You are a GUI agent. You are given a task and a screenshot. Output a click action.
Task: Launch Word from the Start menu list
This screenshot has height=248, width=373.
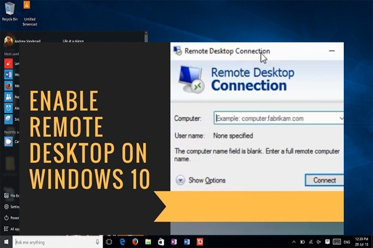point(8,74)
